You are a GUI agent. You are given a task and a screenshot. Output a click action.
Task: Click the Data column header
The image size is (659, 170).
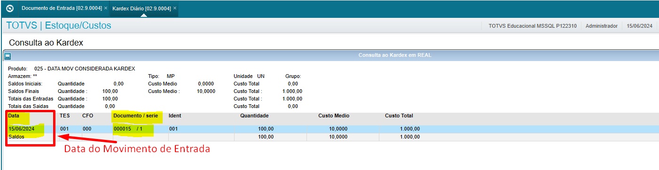click(14, 116)
